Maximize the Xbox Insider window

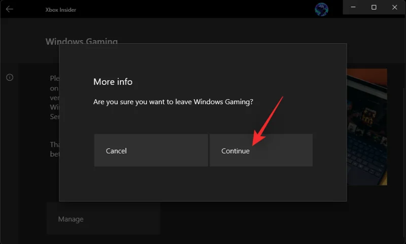[374, 7]
